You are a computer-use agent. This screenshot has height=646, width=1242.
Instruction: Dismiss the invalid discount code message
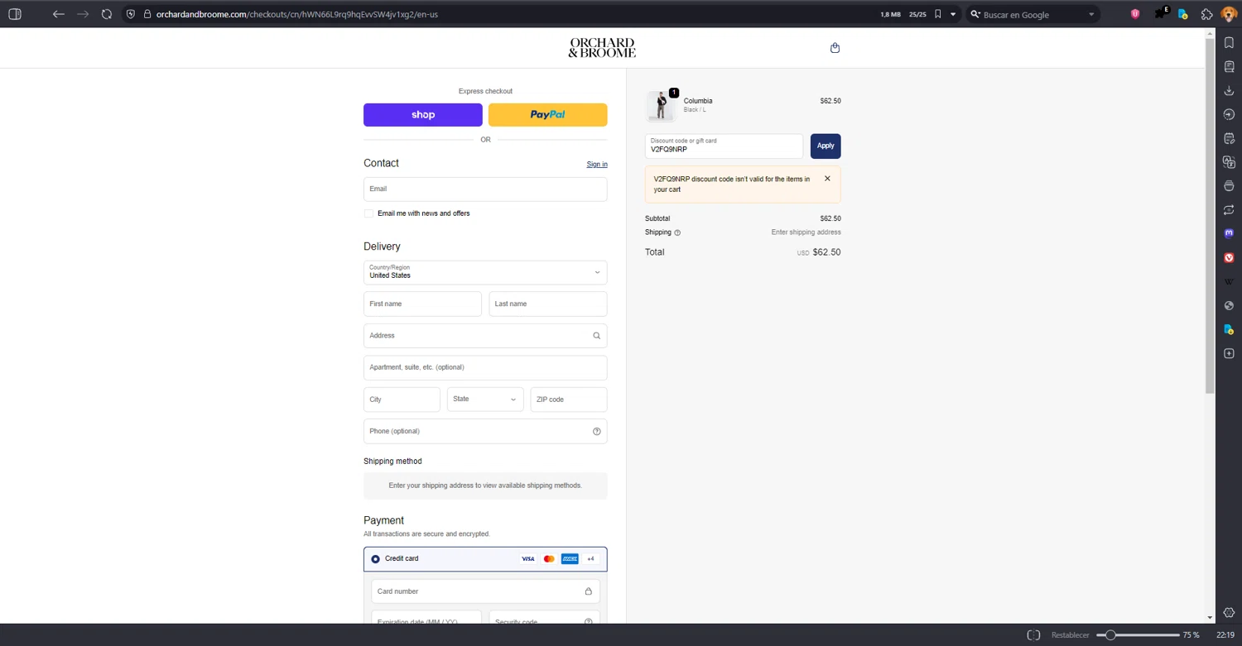click(x=827, y=179)
